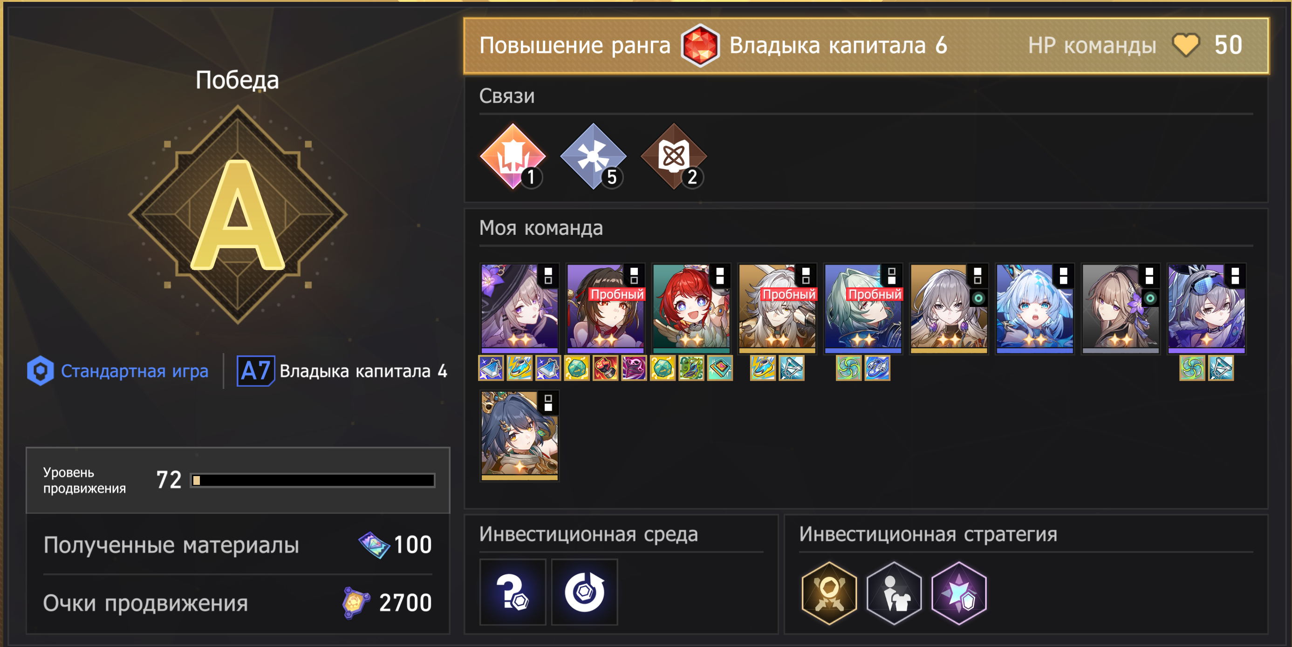Screen dimensions: 1292x647
Task: Select the red-haired character portrait
Action: point(691,308)
